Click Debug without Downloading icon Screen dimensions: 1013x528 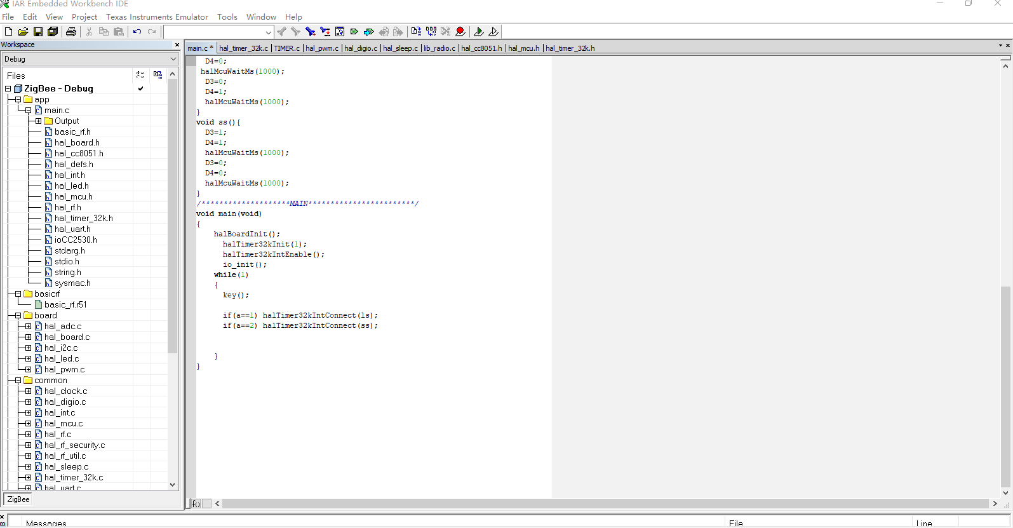click(x=493, y=32)
